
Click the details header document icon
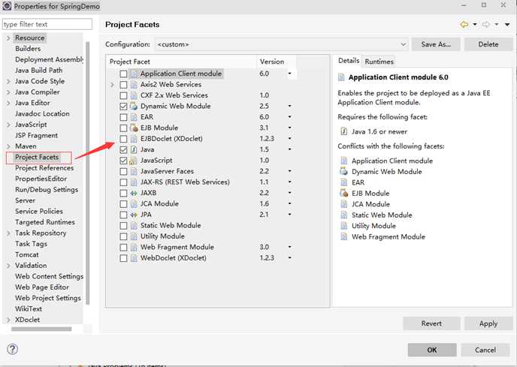point(342,77)
